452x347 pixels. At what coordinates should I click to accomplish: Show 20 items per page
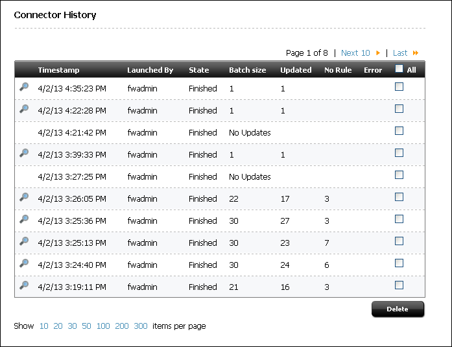[58, 326]
